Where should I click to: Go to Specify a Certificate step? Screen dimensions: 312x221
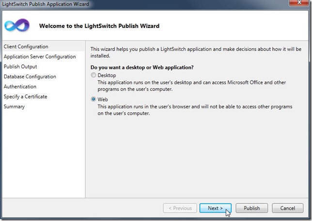coord(25,97)
